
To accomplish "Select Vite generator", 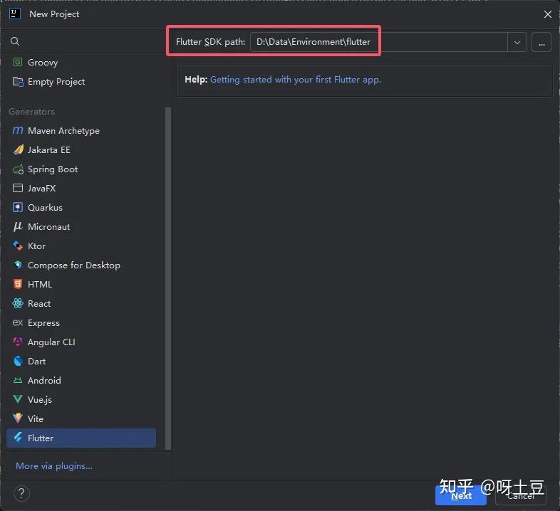I will 81,419.
